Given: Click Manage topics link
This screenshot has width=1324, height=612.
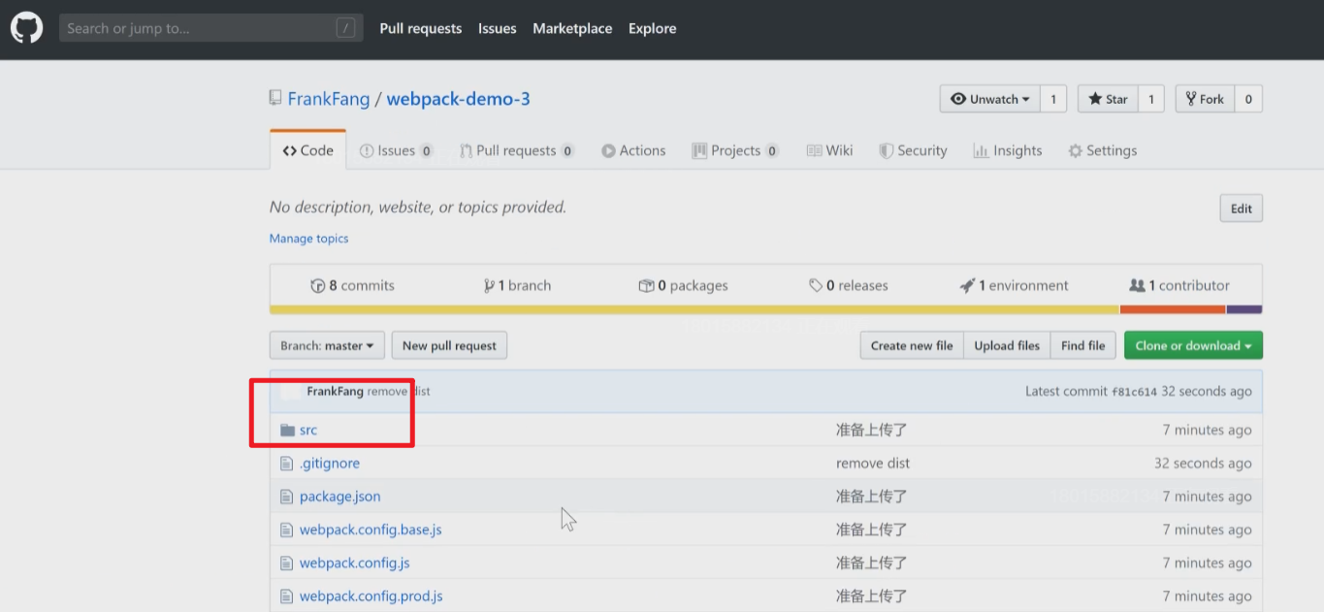Looking at the screenshot, I should (308, 239).
